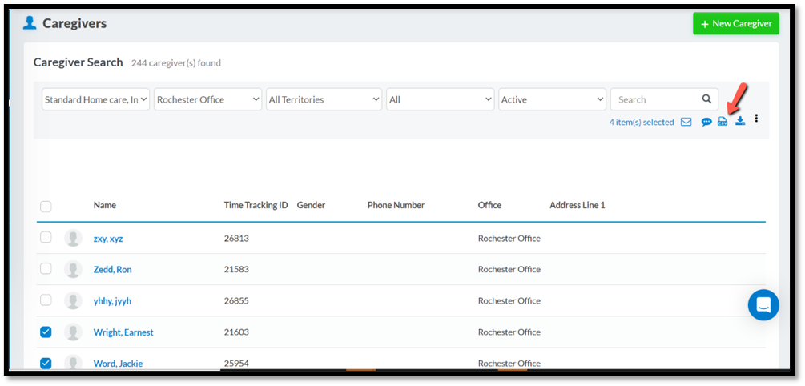The height and width of the screenshot is (386, 805).
Task: Open the Active status dropdown
Action: click(x=552, y=99)
